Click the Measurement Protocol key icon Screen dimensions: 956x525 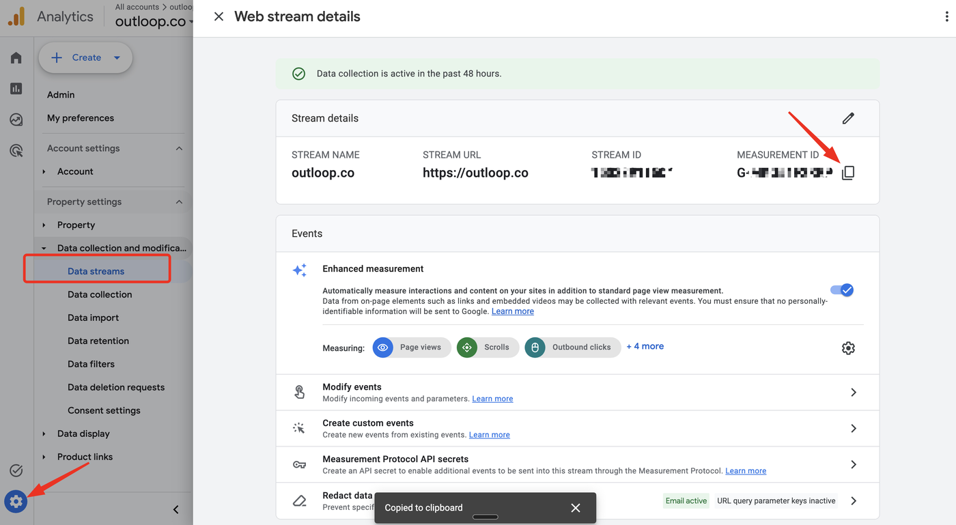(299, 465)
